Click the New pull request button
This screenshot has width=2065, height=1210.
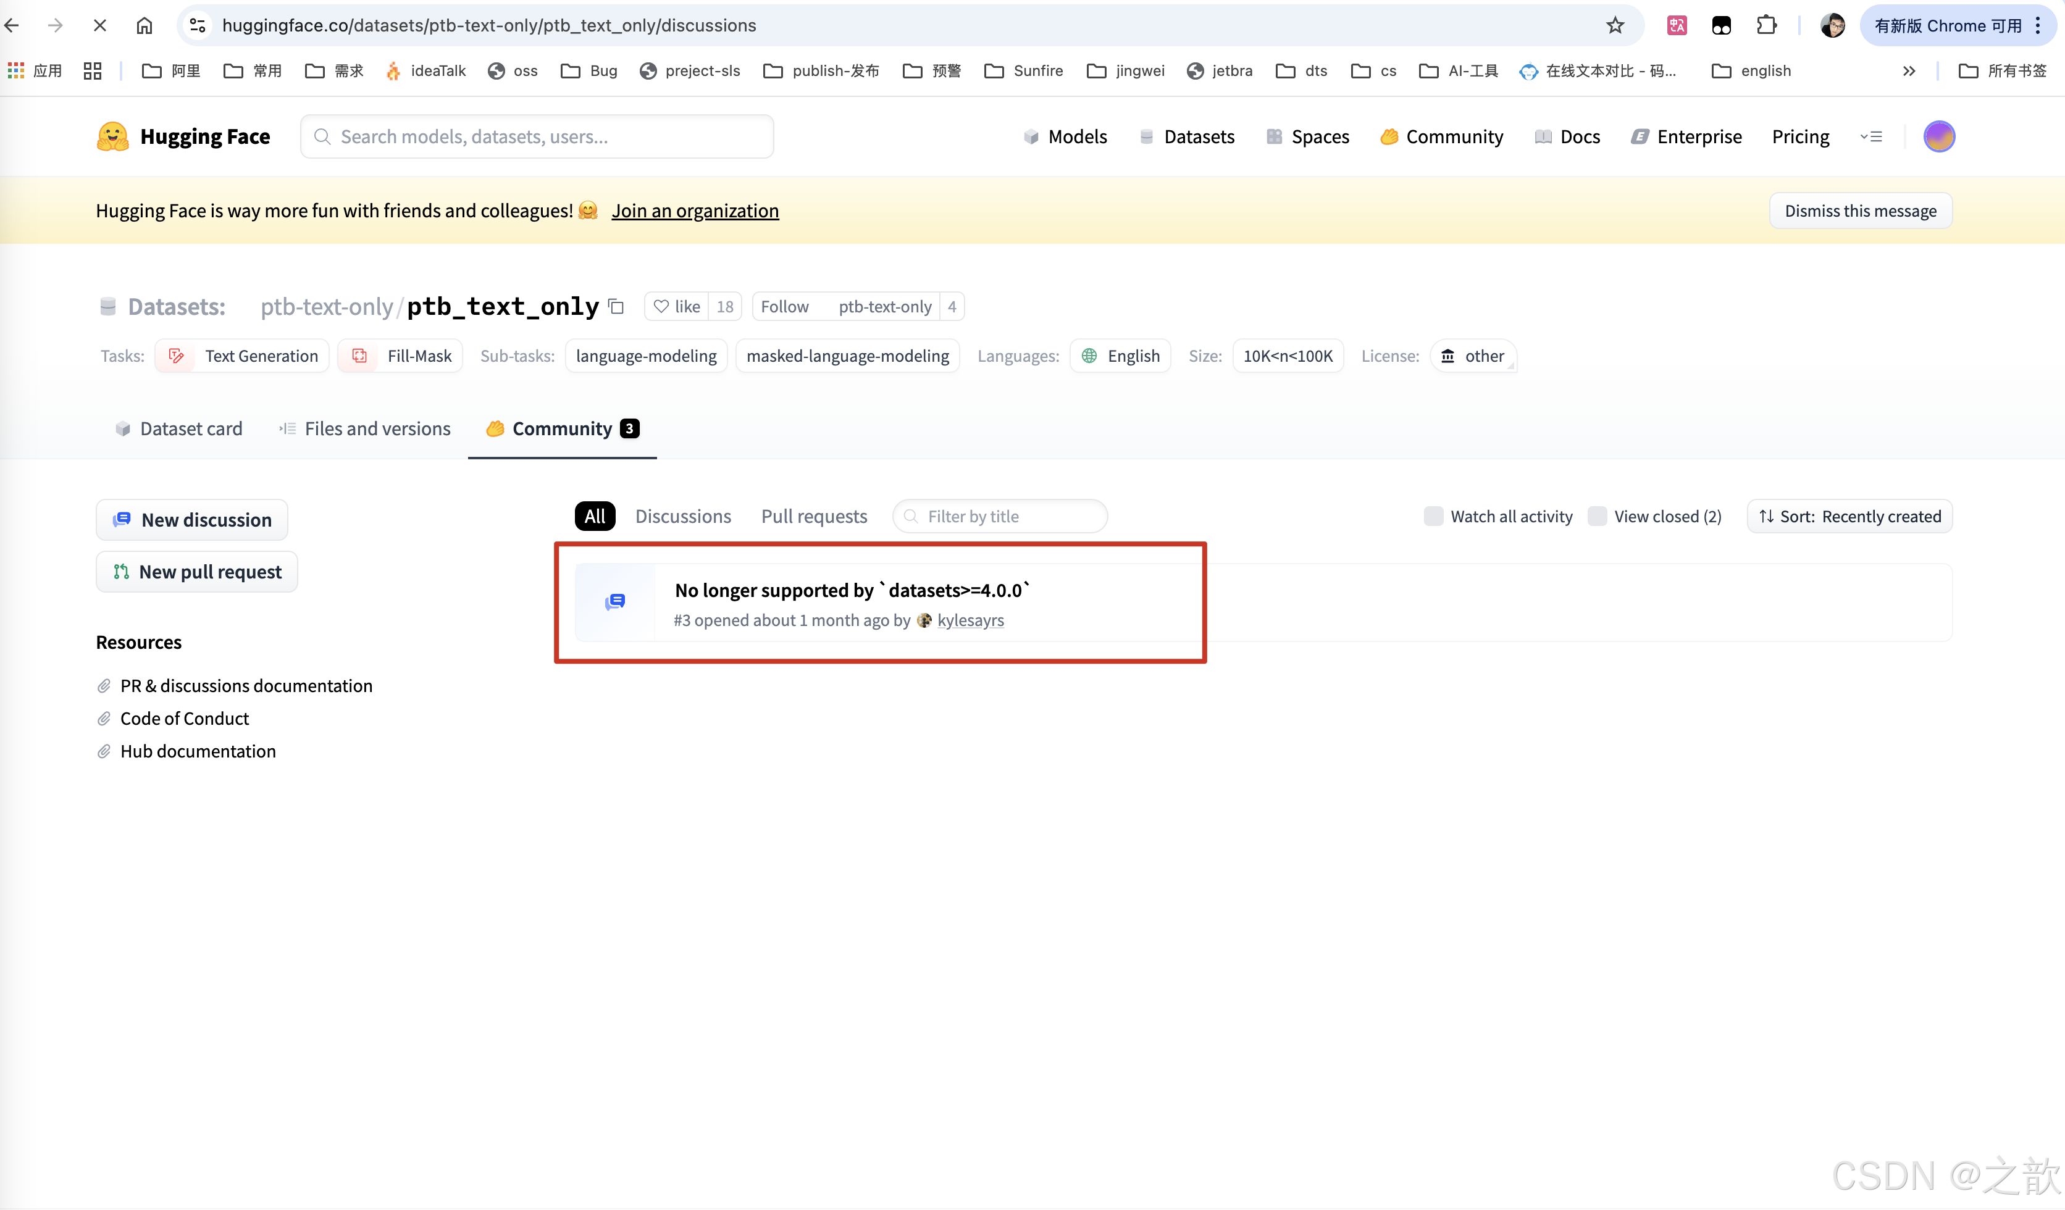tap(196, 571)
